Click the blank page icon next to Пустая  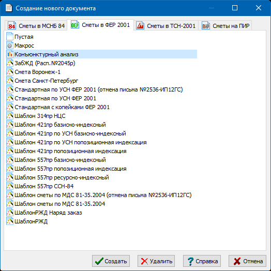(x=10, y=37)
